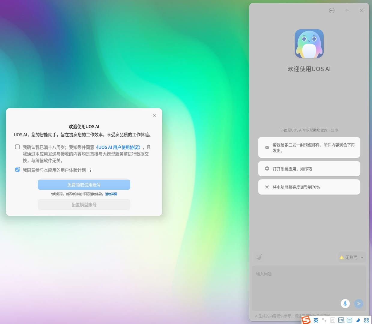
Task: Click 免费领取试用账号 button
Action: [84, 185]
